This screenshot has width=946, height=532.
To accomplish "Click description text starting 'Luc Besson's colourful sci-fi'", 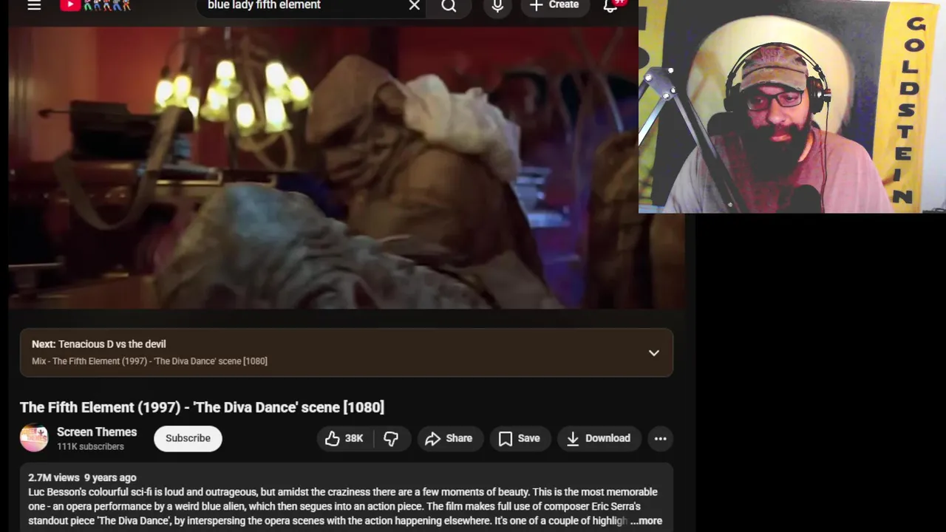I will 344,506.
